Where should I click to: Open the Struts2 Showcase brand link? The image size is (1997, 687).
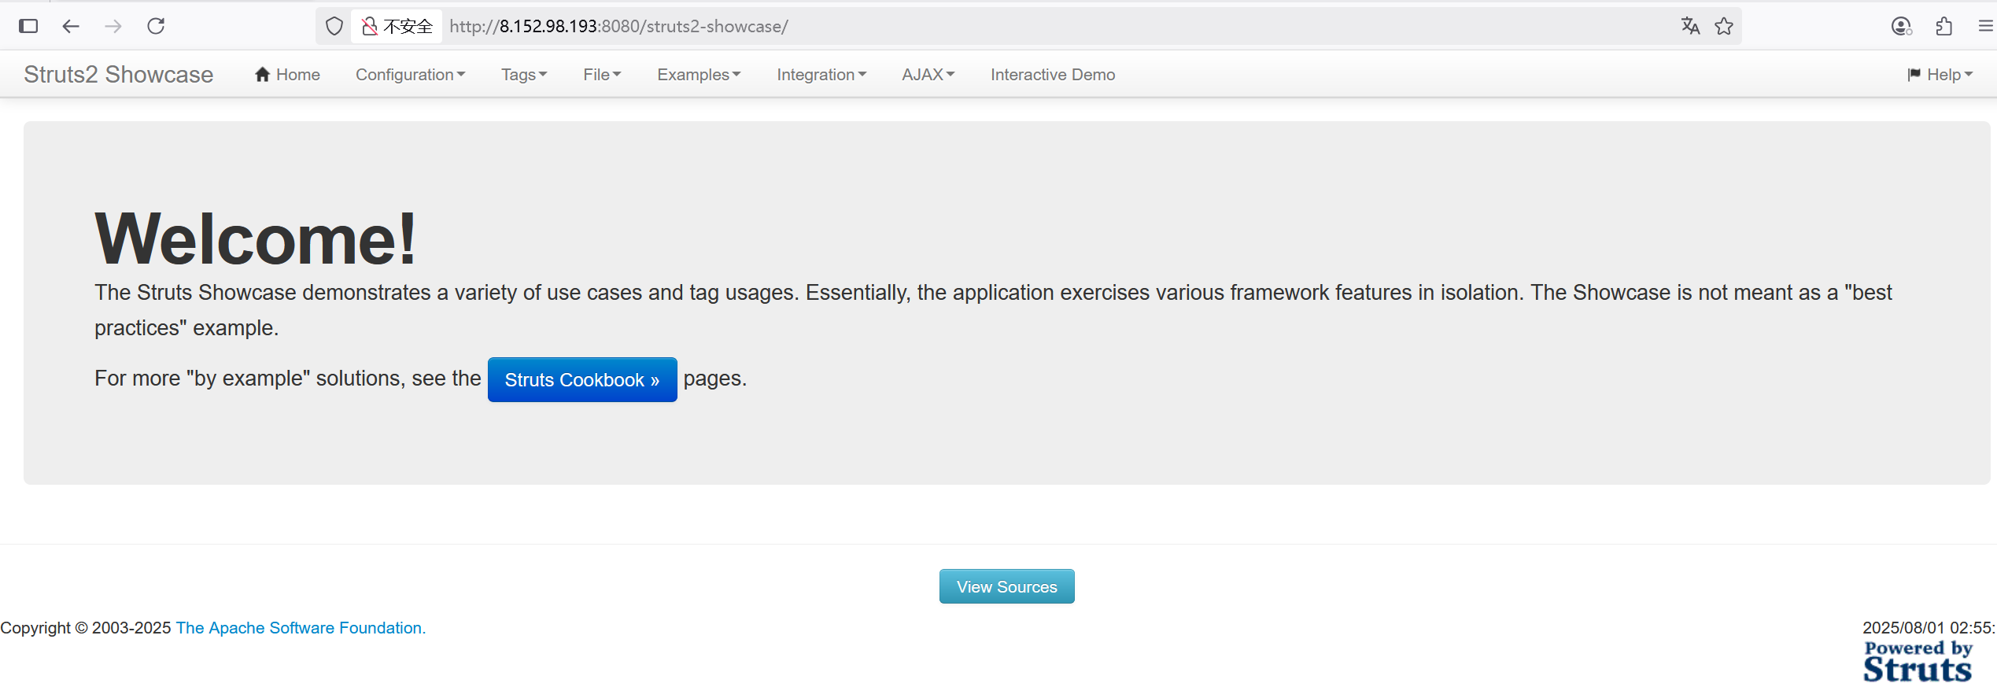click(118, 74)
